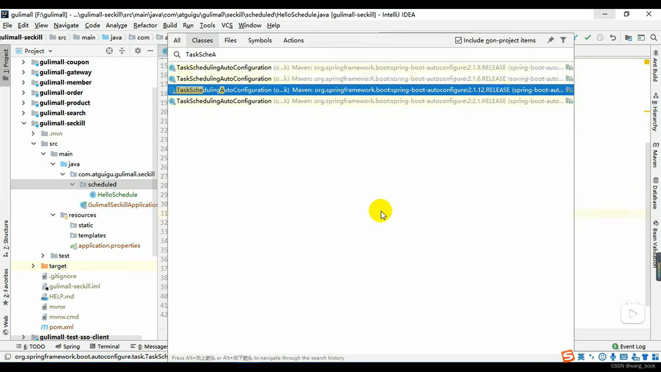Click the revert/undo arrow toolbar icon
This screenshot has width=661, height=372.
pyautogui.click(x=613, y=38)
